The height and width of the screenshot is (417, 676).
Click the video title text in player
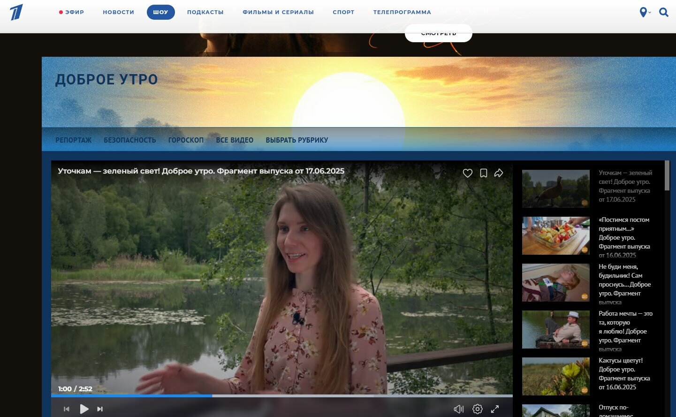pyautogui.click(x=201, y=171)
